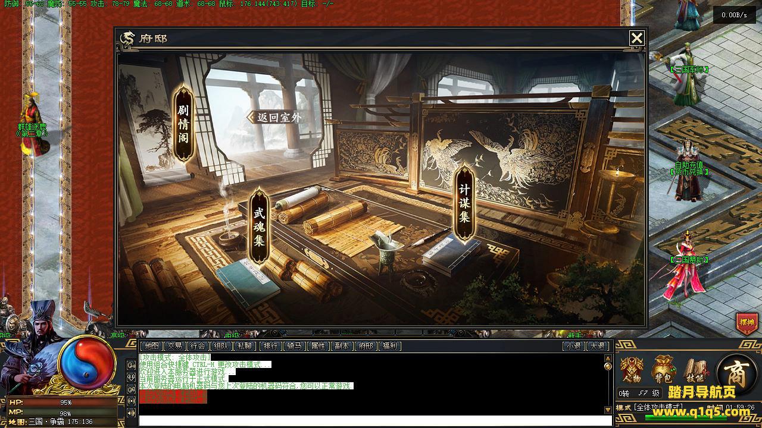Open the 地图 map menu tab
The height and width of the screenshot is (428, 762).
[x=151, y=346]
